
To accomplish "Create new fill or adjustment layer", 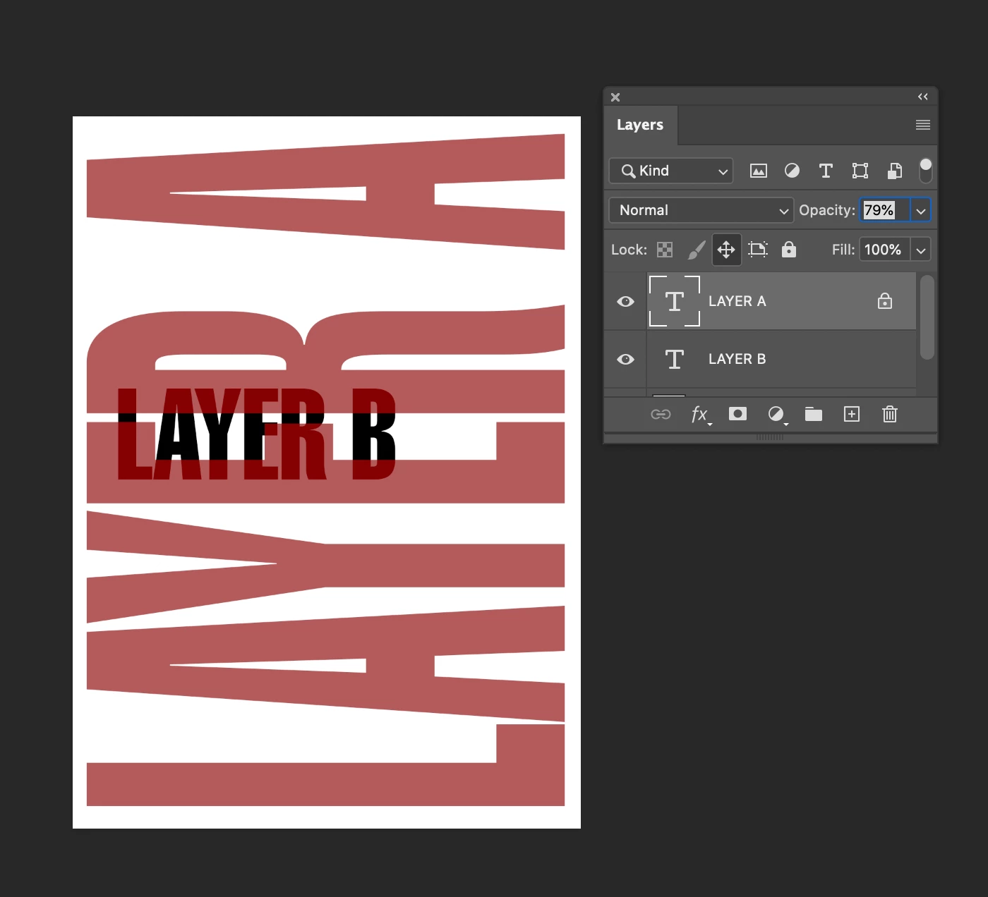I will tap(776, 415).
